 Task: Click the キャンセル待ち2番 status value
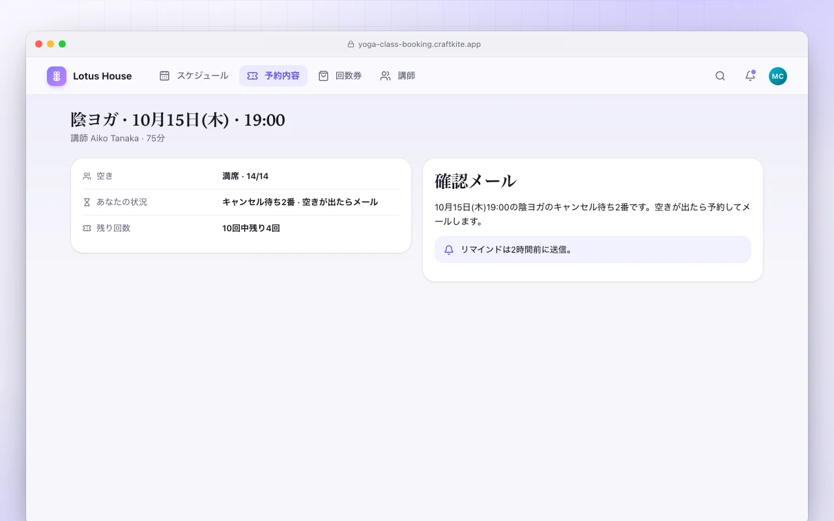[300, 202]
